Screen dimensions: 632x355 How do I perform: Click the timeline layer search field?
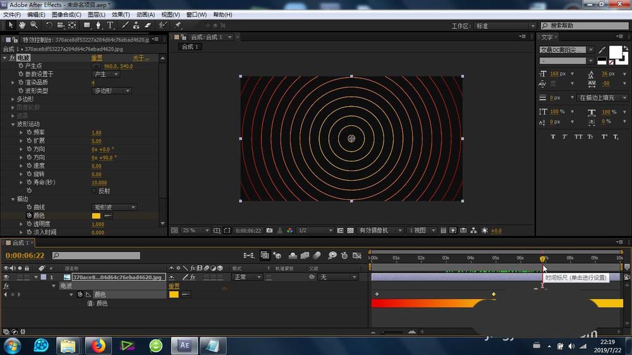(99, 256)
